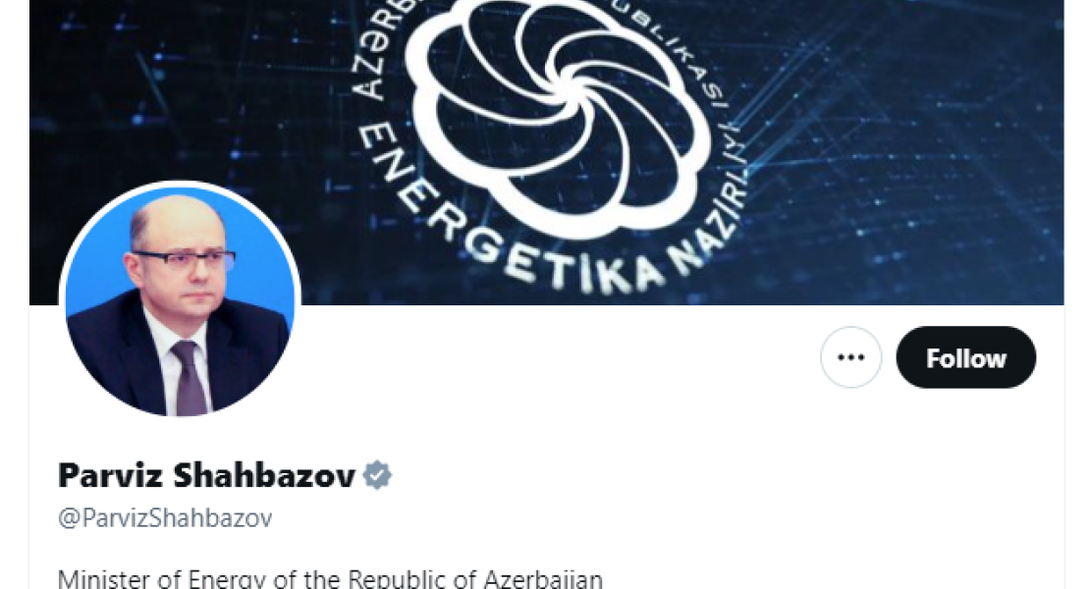Tap the black Follow pill button
Viewport: 1090px width, 589px height.
(x=965, y=357)
